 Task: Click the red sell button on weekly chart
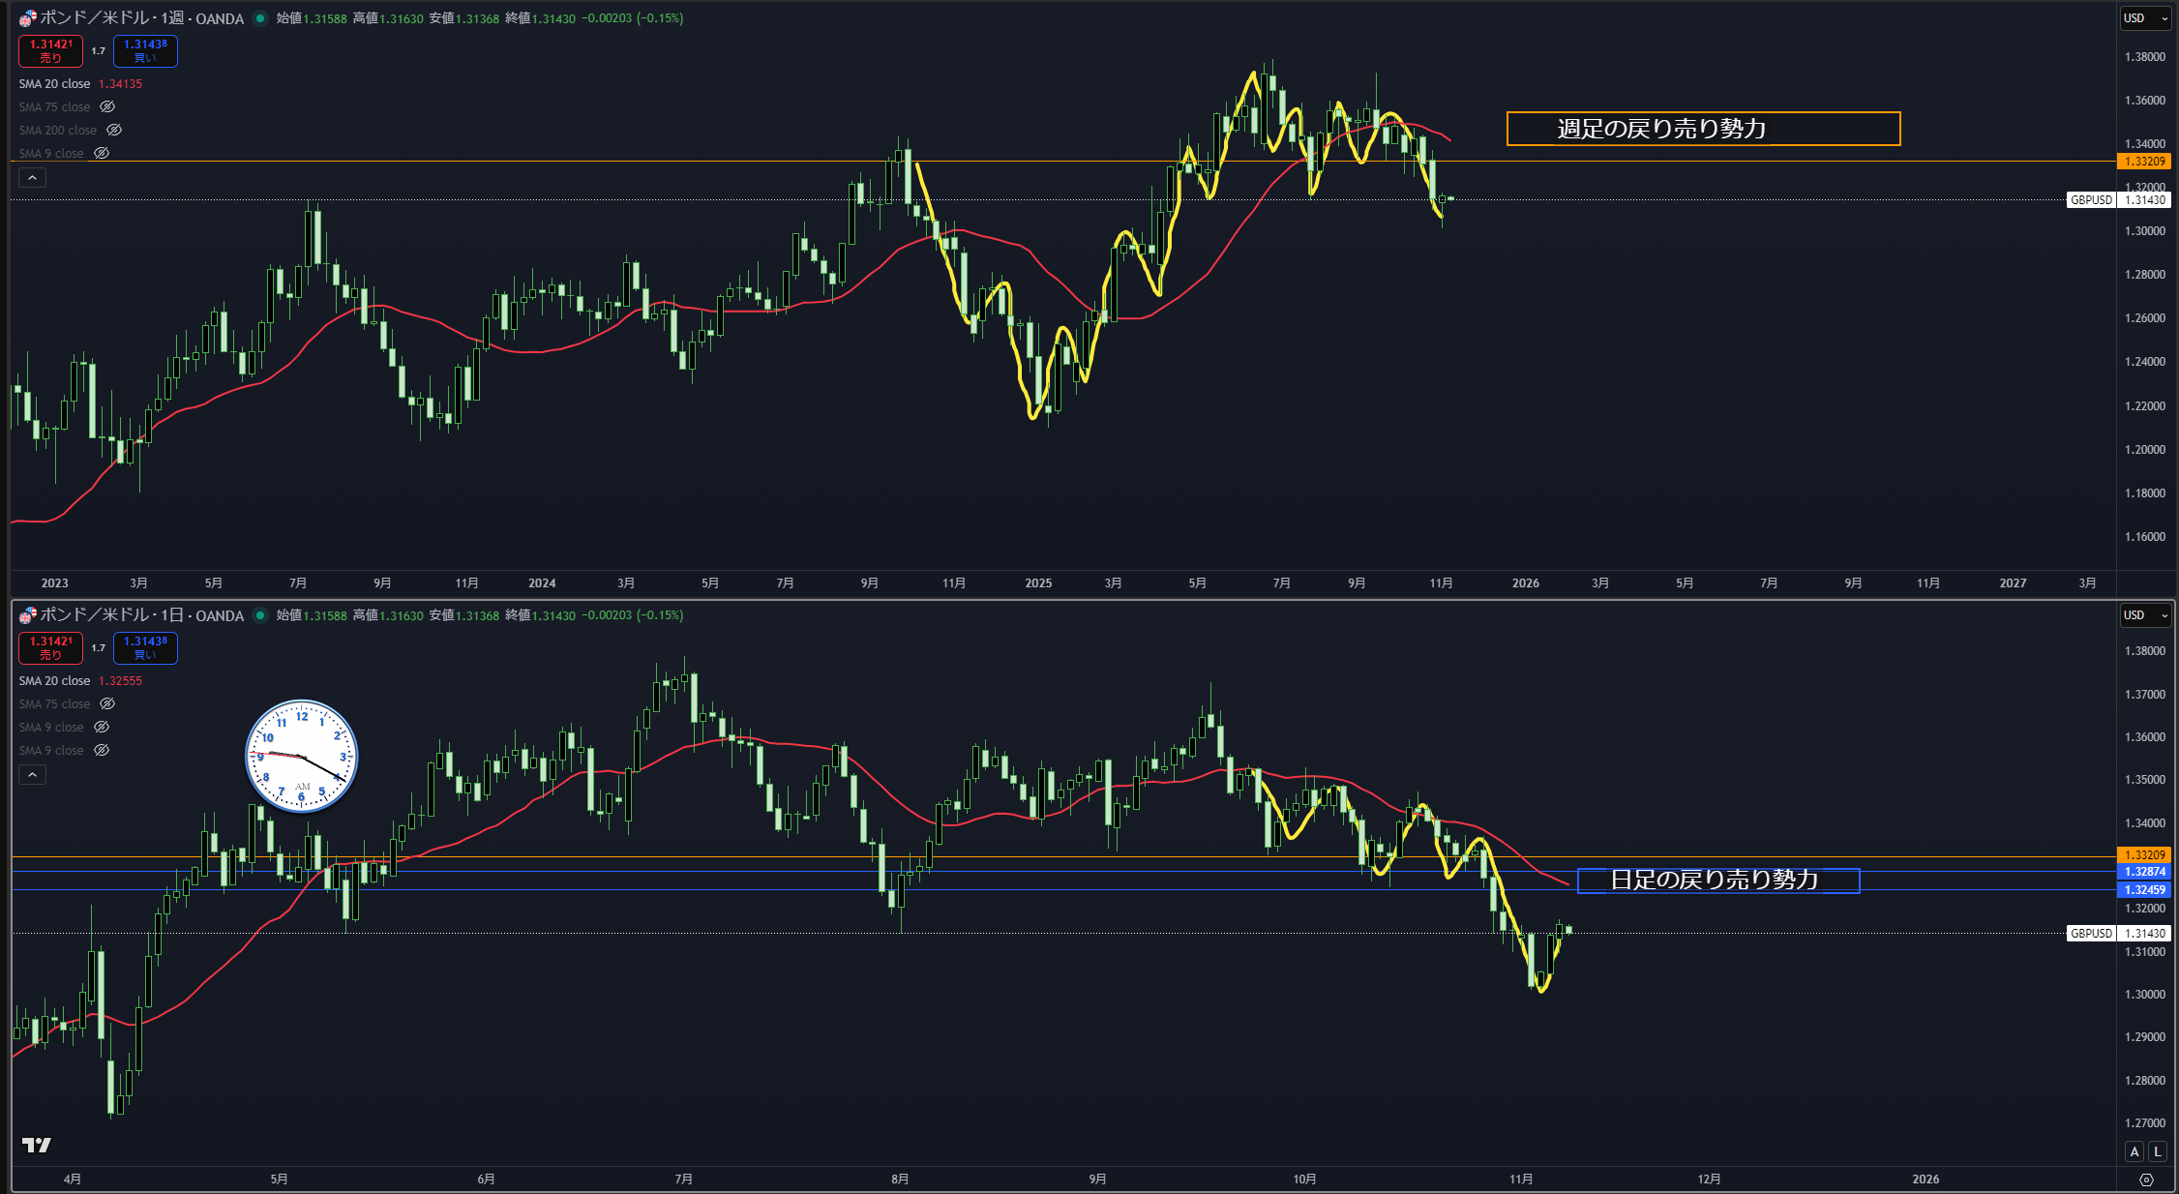click(x=50, y=50)
